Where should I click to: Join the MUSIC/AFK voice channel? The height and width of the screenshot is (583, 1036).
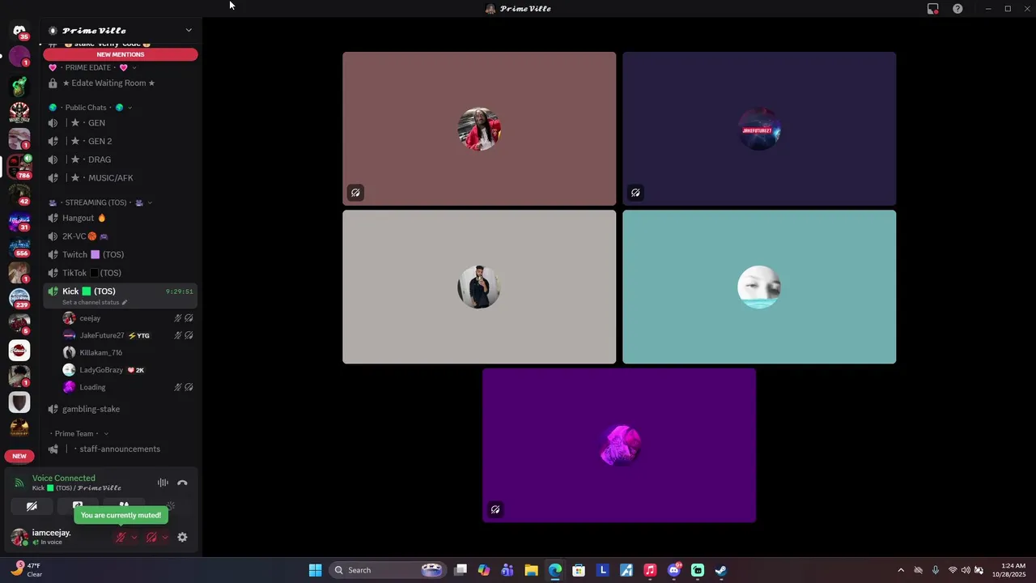(x=120, y=177)
